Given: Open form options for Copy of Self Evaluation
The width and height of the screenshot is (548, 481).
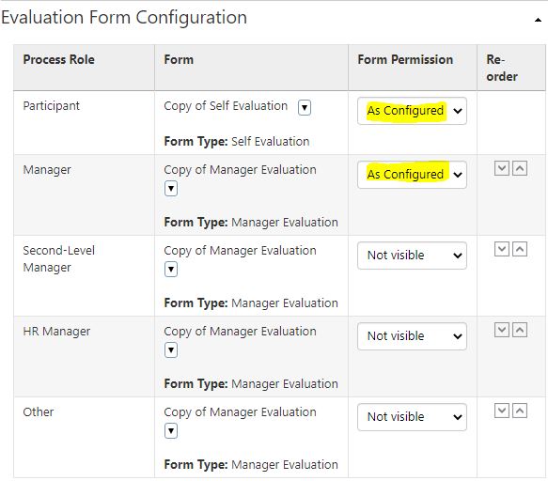Looking at the screenshot, I should point(305,107).
